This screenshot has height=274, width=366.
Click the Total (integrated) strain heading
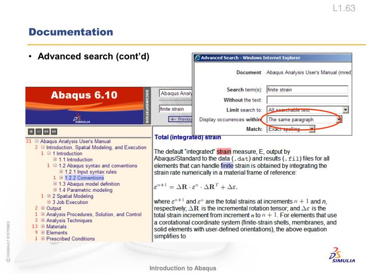click(188, 137)
